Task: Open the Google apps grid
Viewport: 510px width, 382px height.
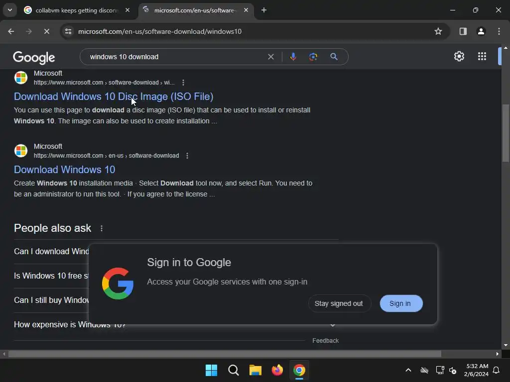Action: [482, 56]
